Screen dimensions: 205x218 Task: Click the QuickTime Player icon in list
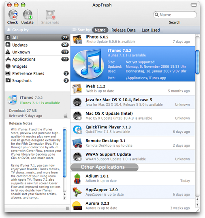pyautogui.click(x=77, y=129)
